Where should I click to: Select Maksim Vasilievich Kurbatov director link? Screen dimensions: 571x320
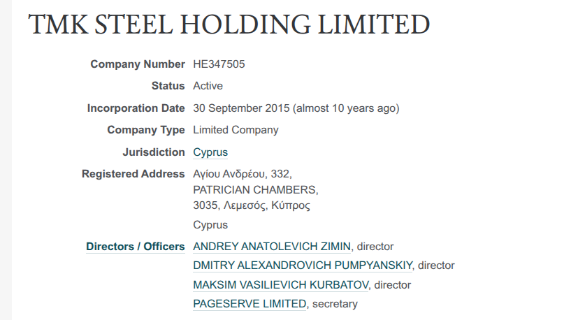tap(281, 285)
